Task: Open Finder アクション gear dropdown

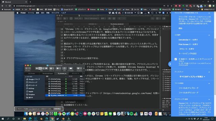Action: pyautogui.click(x=58, y=68)
